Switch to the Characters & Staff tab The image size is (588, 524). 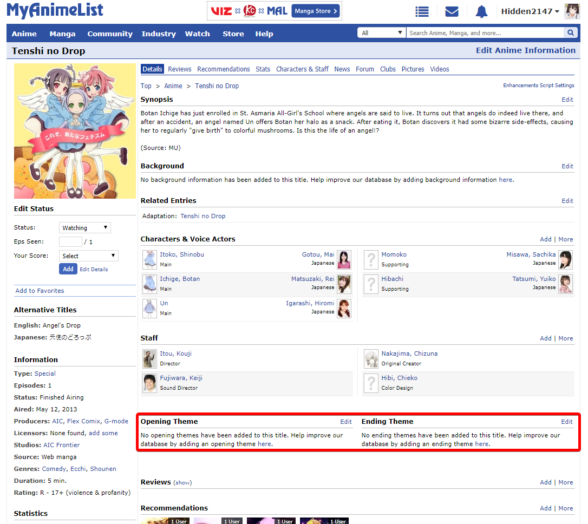(302, 69)
